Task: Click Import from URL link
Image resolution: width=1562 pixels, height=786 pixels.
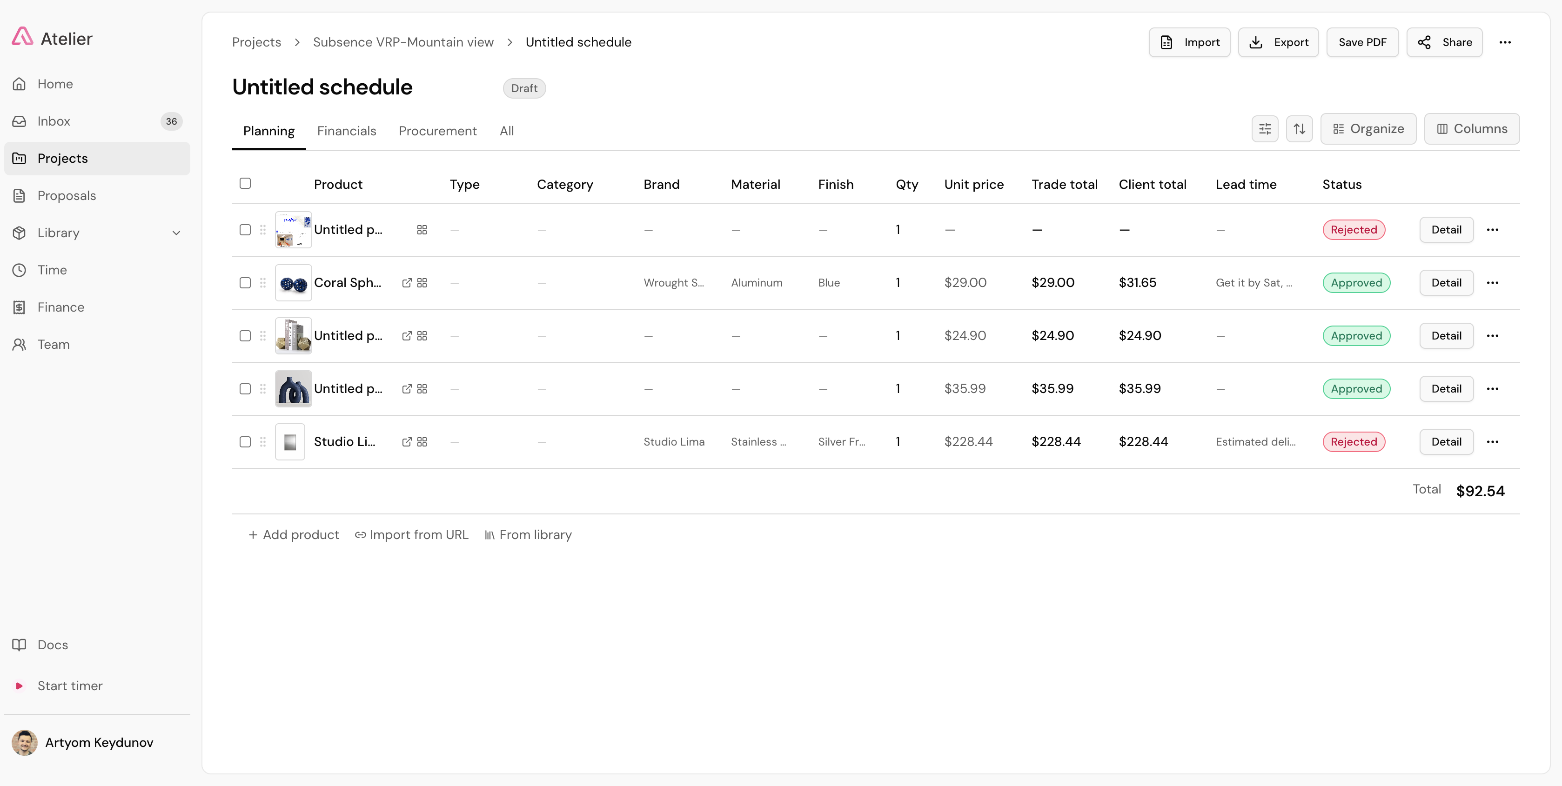Action: coord(412,534)
